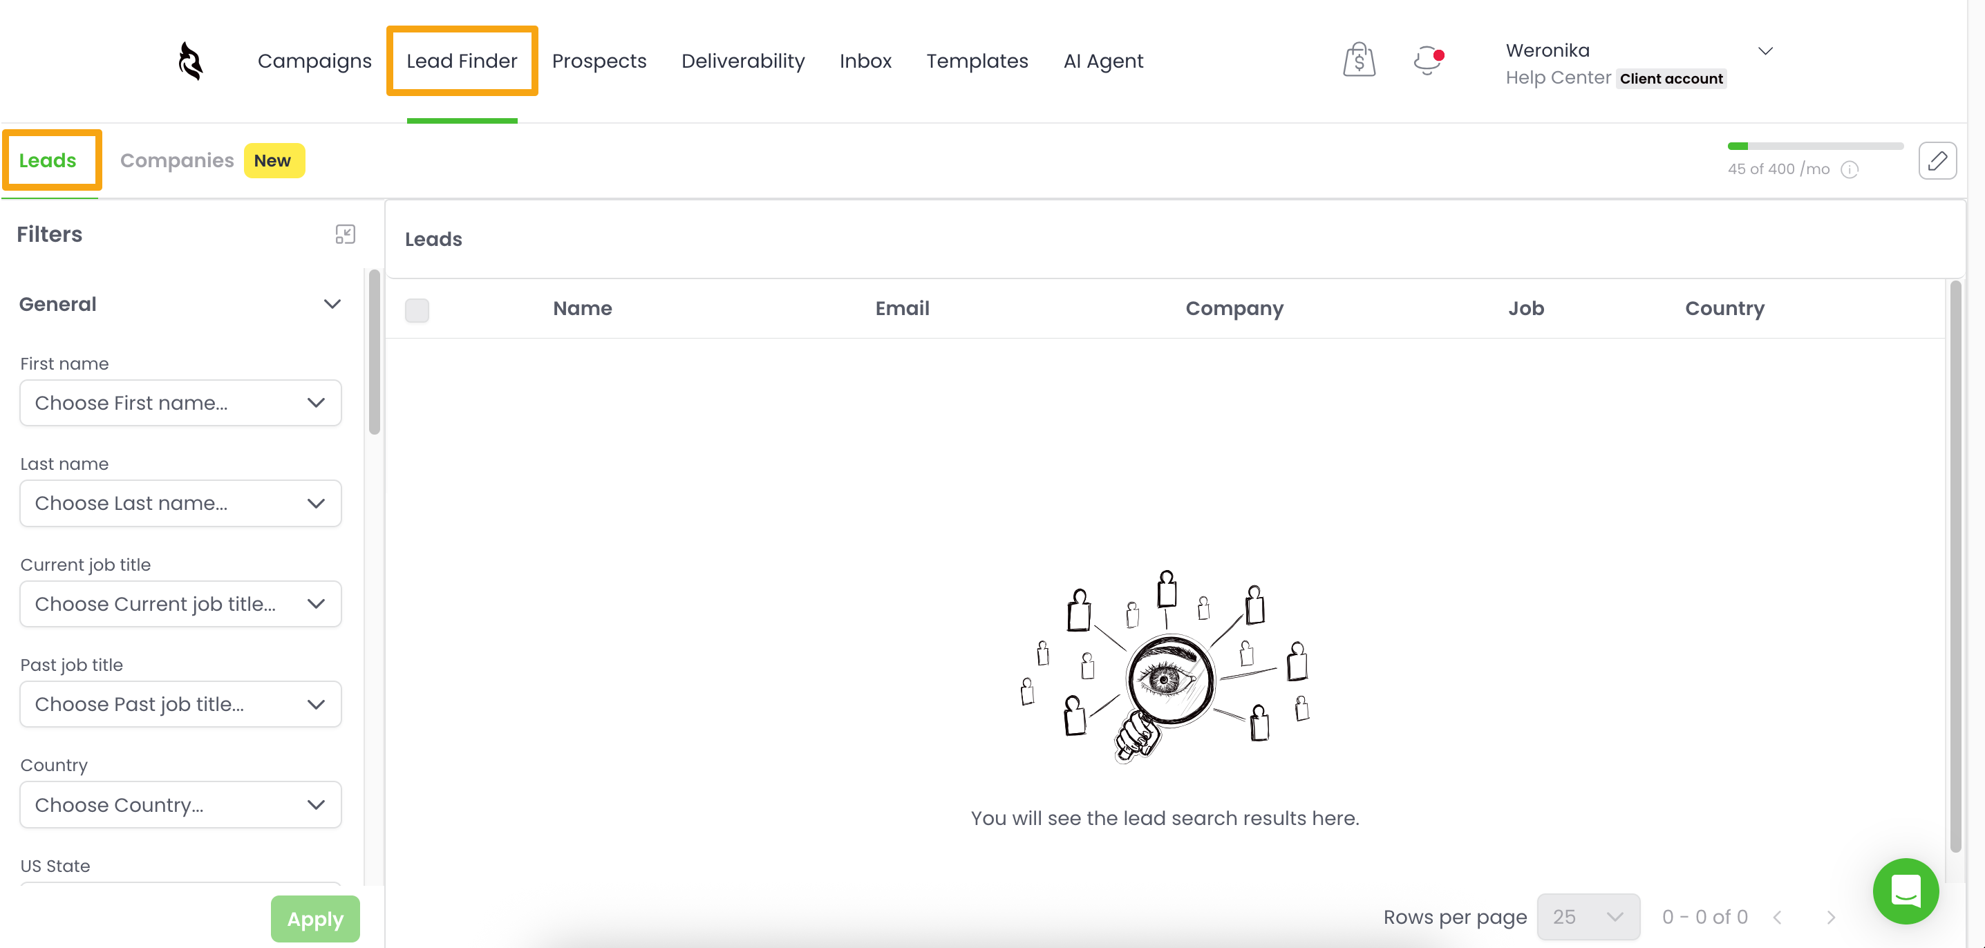The width and height of the screenshot is (1985, 948).
Task: Click the Woodpecker bird logo
Action: (190, 61)
